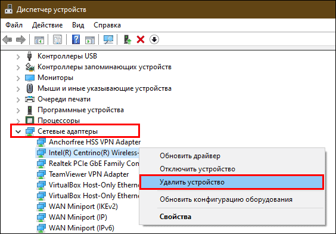Image resolution: width=336 pixels, height=234 pixels.
Task: Select Процессоры tree item
Action: (58, 121)
